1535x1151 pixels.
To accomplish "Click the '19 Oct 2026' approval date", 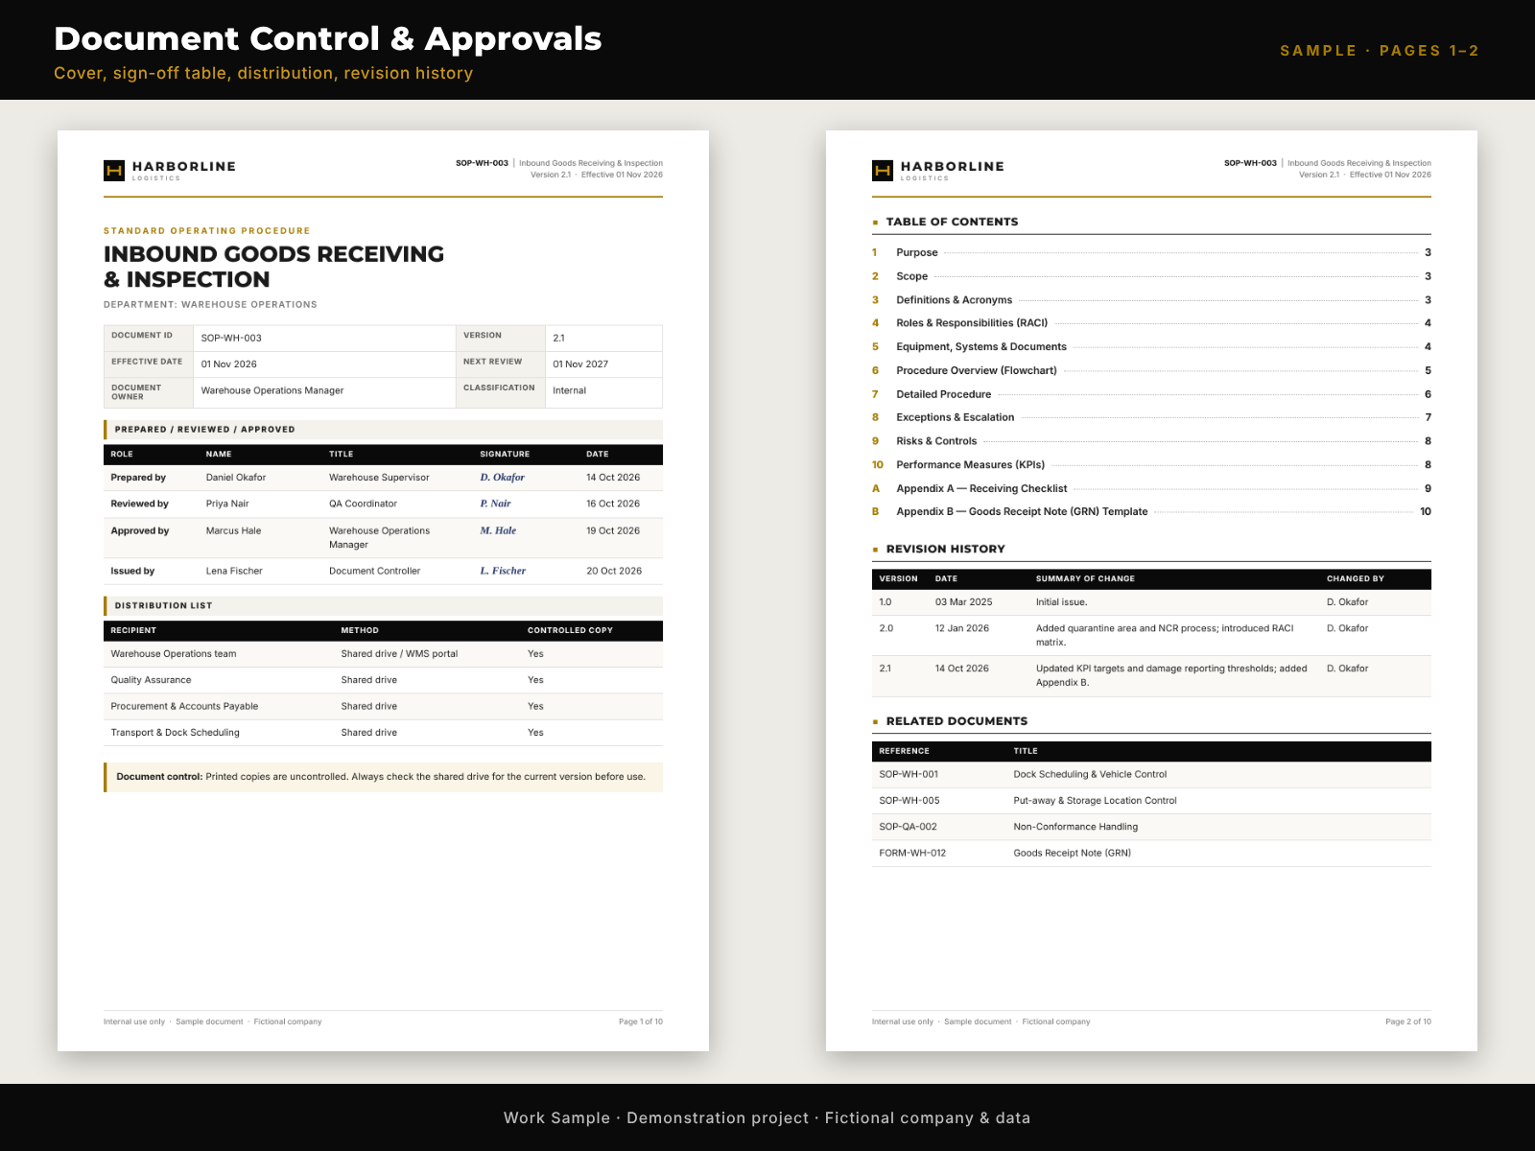I will click(613, 530).
